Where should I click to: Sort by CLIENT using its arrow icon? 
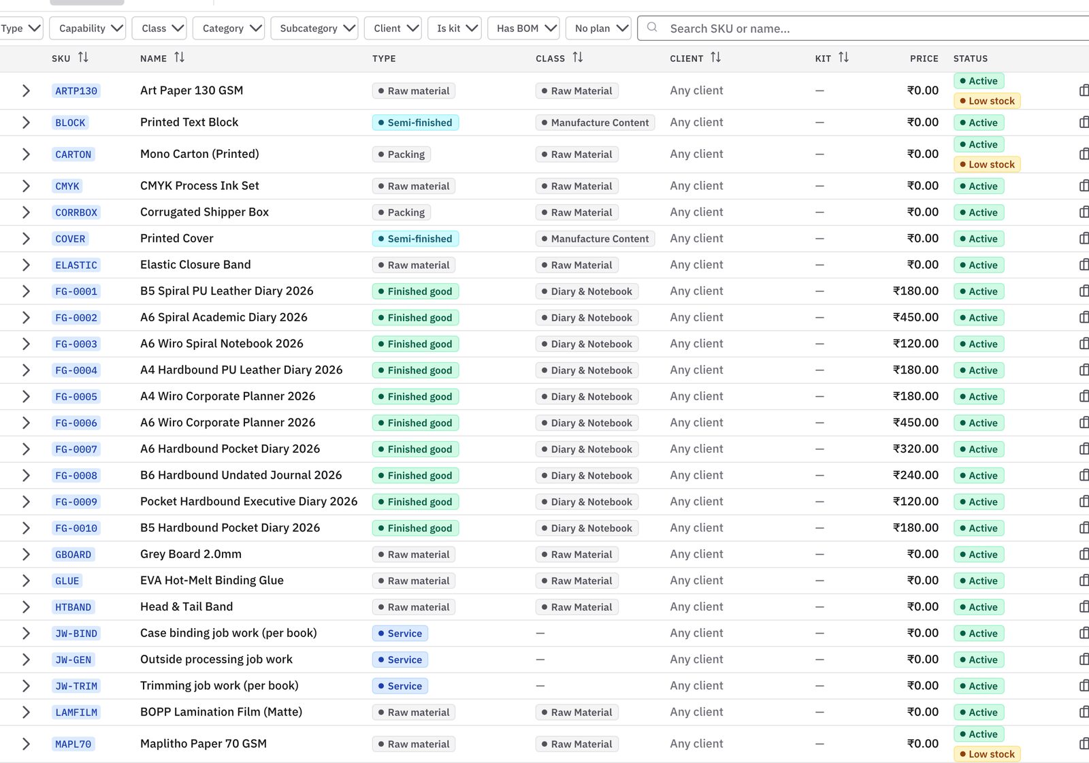pos(715,58)
